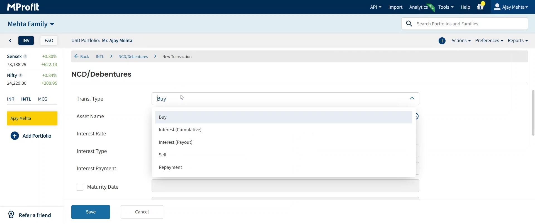The width and height of the screenshot is (535, 224).
Task: Switch to the INTL tab
Action: [26, 99]
